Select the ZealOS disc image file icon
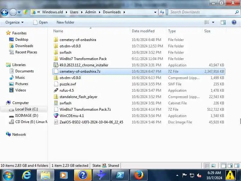 [56, 122]
